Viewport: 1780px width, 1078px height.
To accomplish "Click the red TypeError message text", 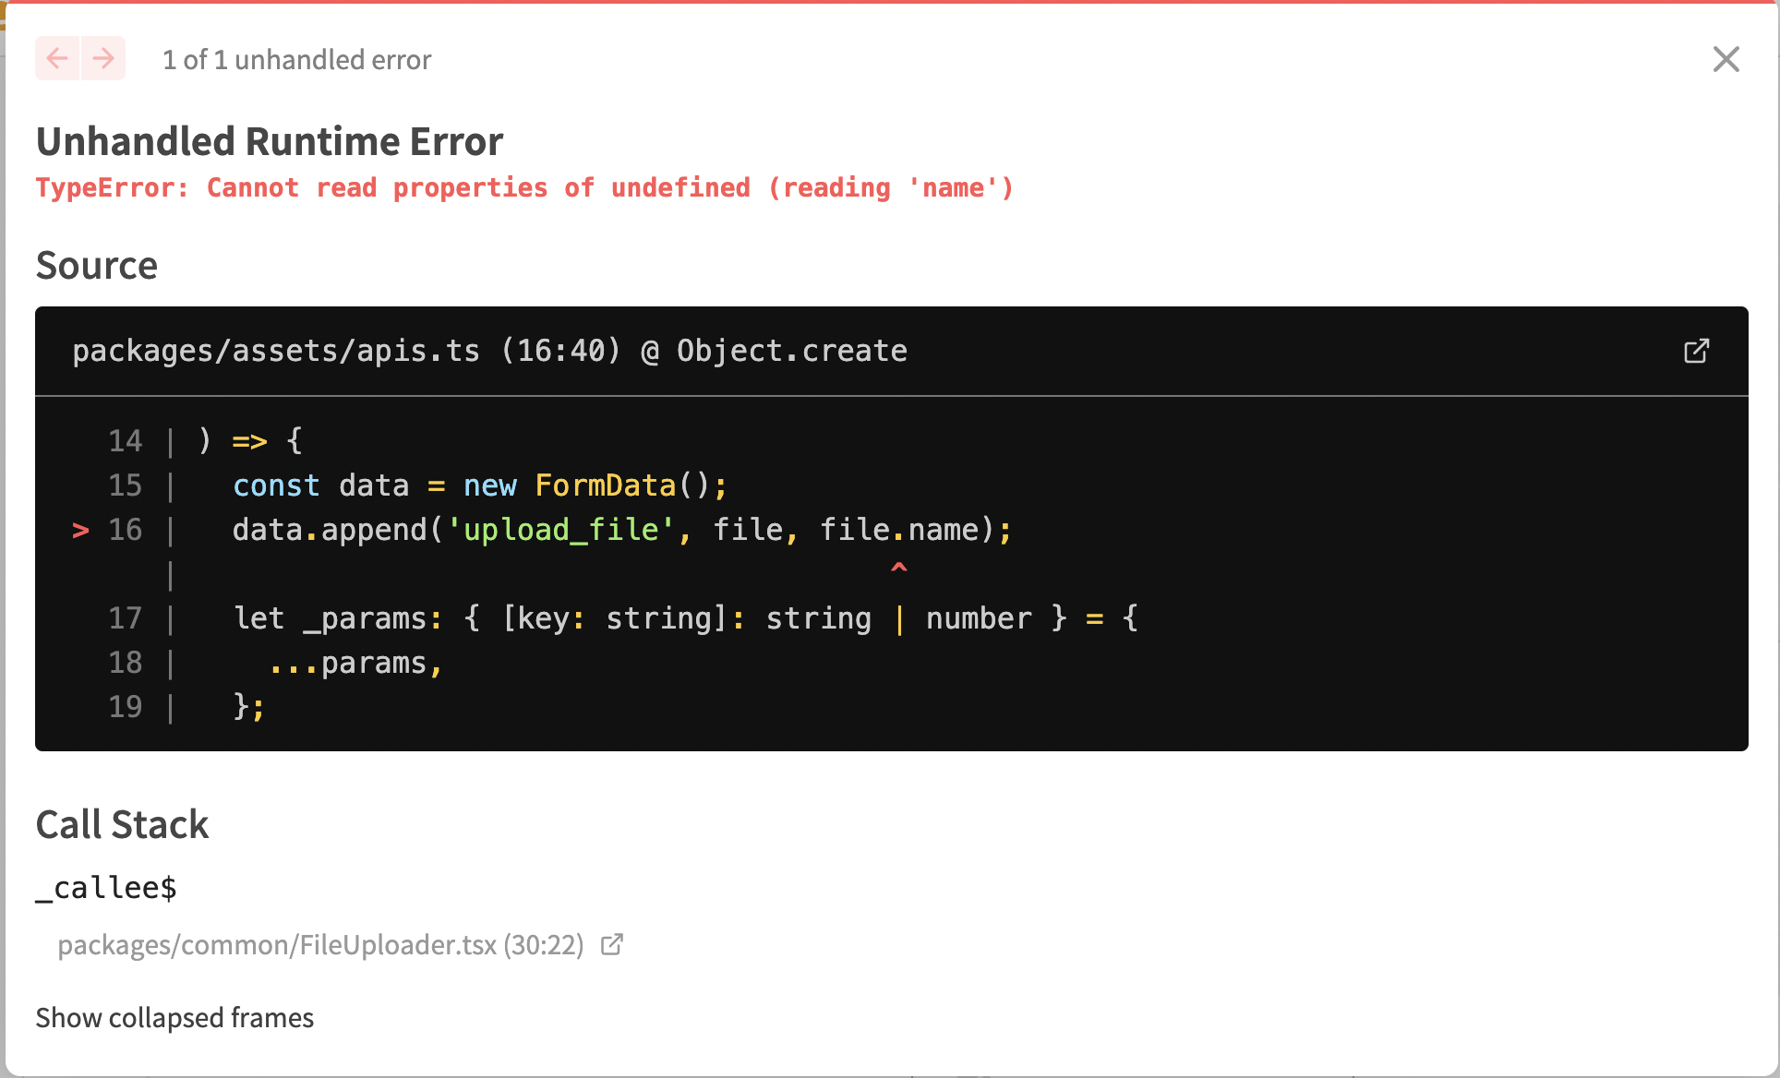I will [x=524, y=187].
